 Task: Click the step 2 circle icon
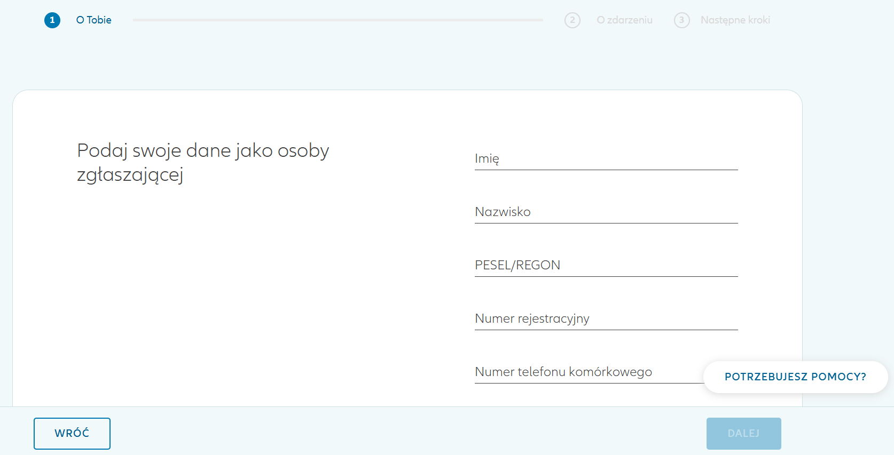point(573,20)
